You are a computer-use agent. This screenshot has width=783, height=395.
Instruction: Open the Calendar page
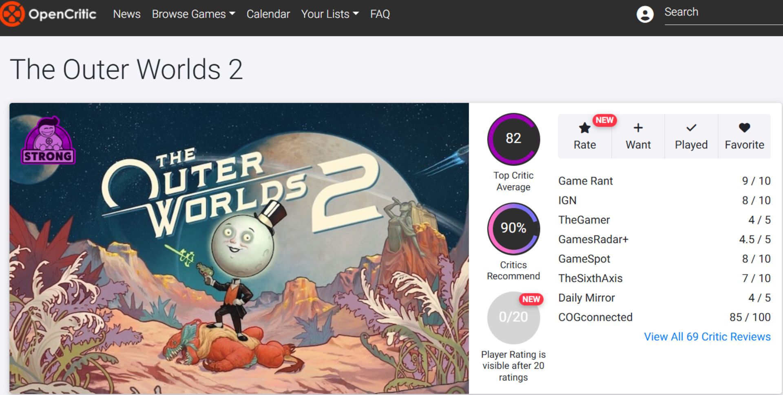coord(268,14)
